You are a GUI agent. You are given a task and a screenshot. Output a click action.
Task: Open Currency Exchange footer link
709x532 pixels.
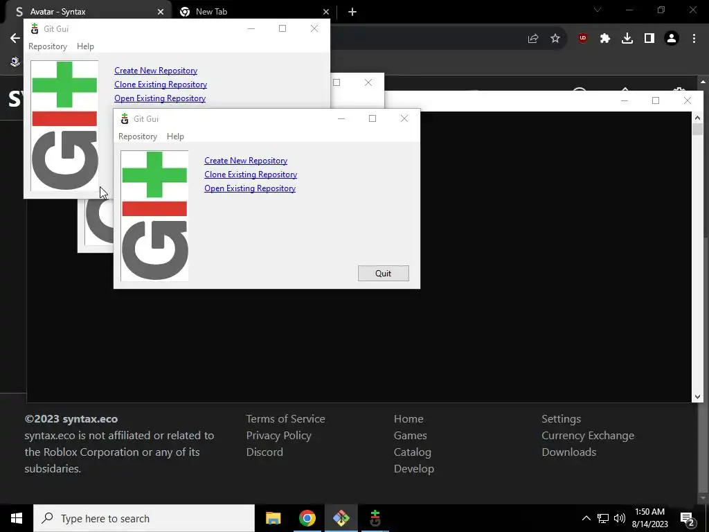588,436
